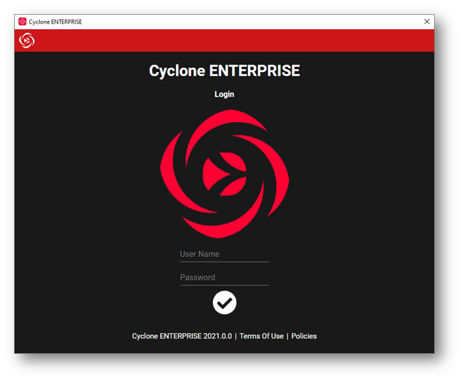Click the large red Cyclone swirl logo
The height and width of the screenshot is (382, 463).
point(224,174)
